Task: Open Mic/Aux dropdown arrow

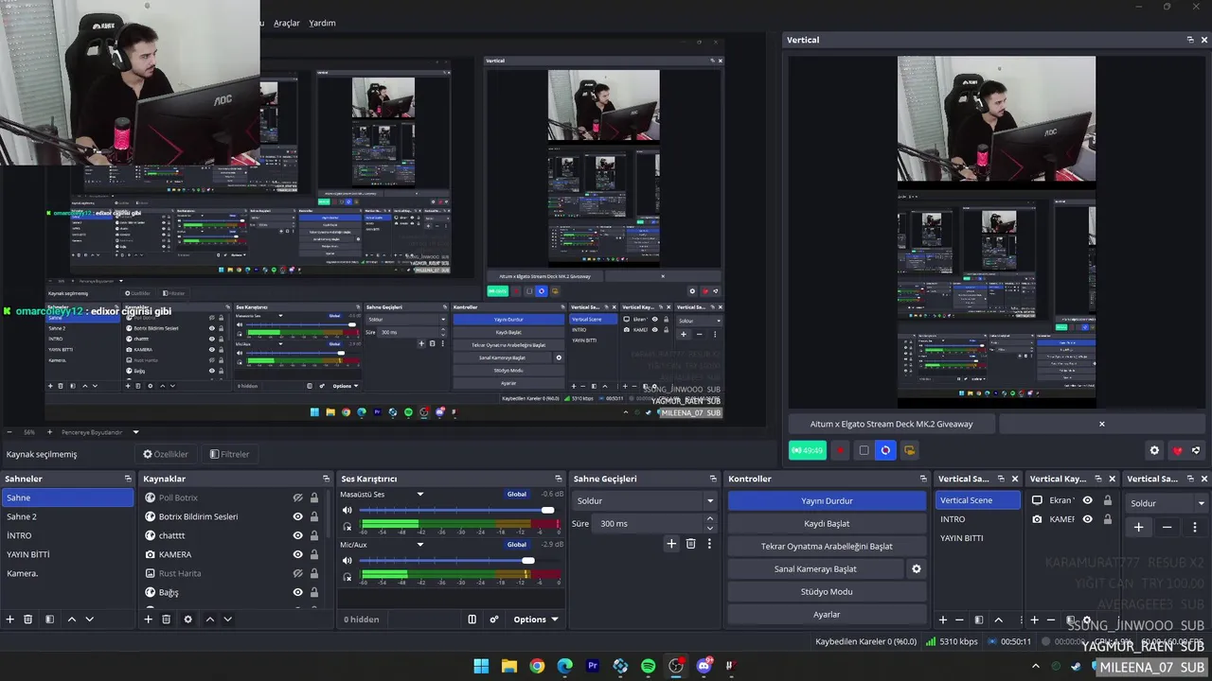Action: click(420, 545)
